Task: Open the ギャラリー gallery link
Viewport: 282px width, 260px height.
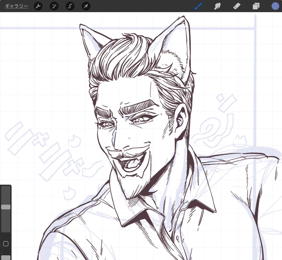Action: coord(16,6)
